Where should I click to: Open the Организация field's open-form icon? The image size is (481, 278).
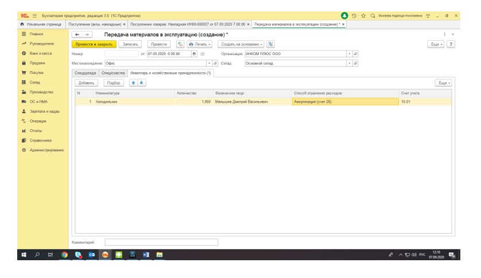356,54
